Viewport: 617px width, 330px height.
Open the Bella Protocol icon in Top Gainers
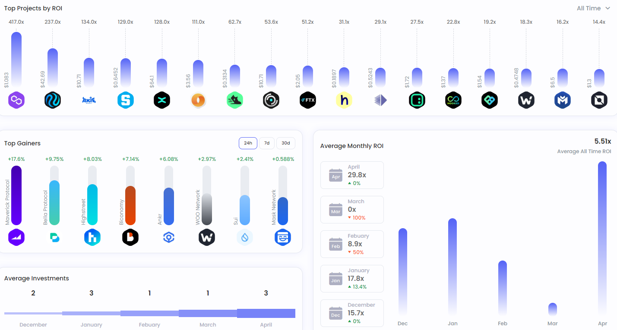click(x=54, y=237)
